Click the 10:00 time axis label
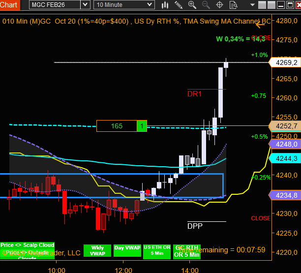This screenshot has height=273, width=301. tap(56, 271)
